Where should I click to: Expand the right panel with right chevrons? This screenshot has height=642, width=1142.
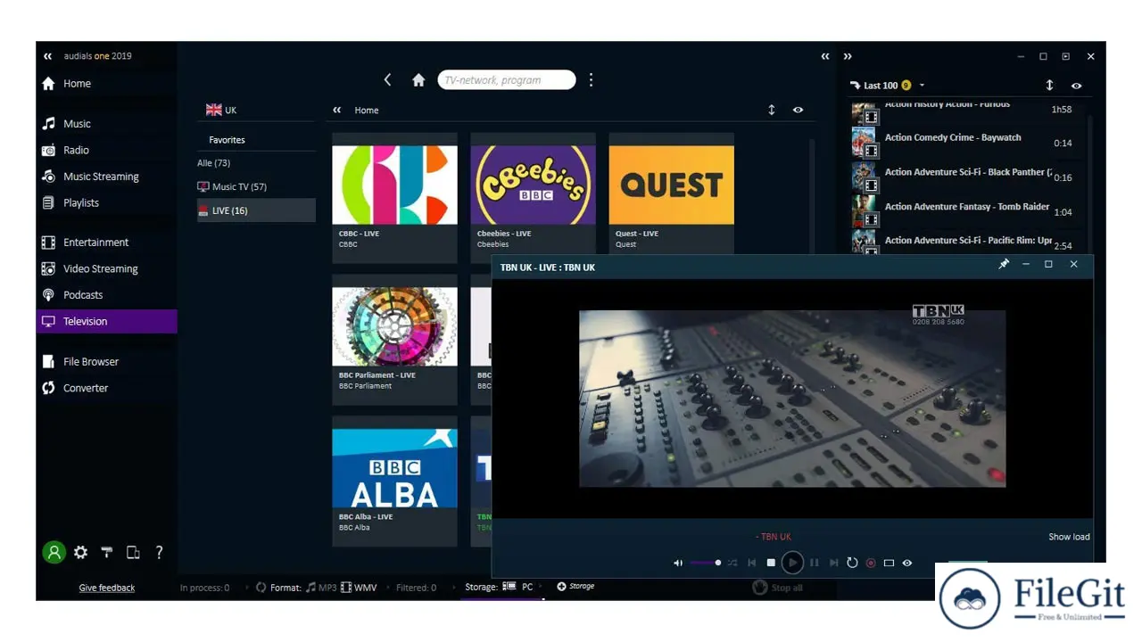[848, 56]
